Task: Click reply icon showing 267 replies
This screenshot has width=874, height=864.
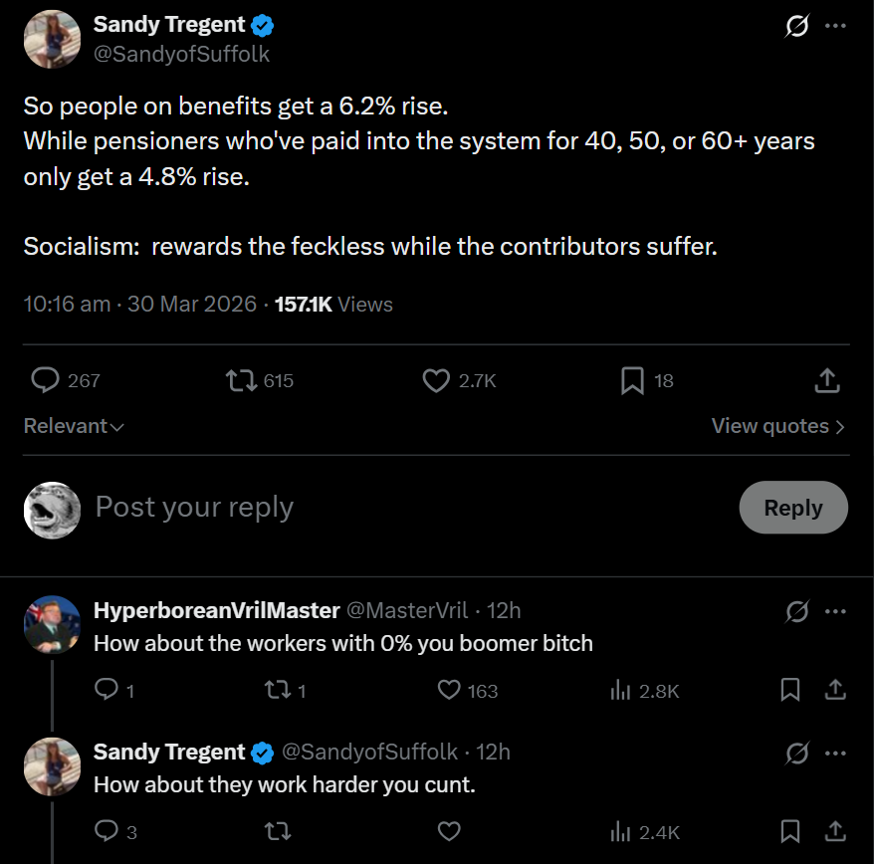Action: tap(45, 380)
